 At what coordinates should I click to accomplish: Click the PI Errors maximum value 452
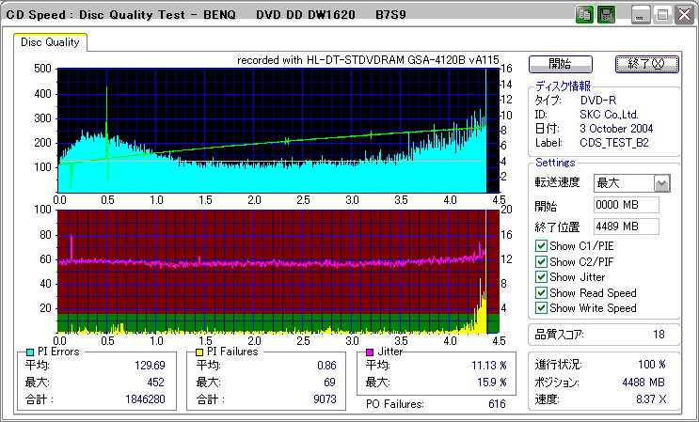tap(154, 383)
